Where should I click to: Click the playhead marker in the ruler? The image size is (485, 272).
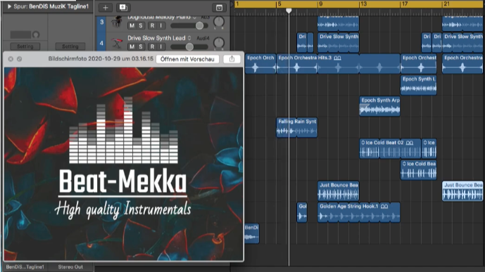pyautogui.click(x=289, y=11)
